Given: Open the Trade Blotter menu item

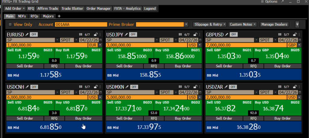Looking at the screenshot, I should [x=72, y=9].
